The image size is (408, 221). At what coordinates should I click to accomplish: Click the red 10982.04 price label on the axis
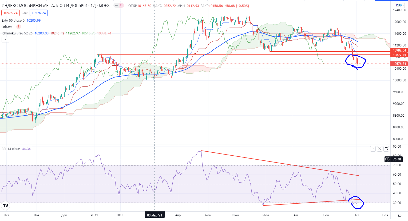tap(399, 50)
